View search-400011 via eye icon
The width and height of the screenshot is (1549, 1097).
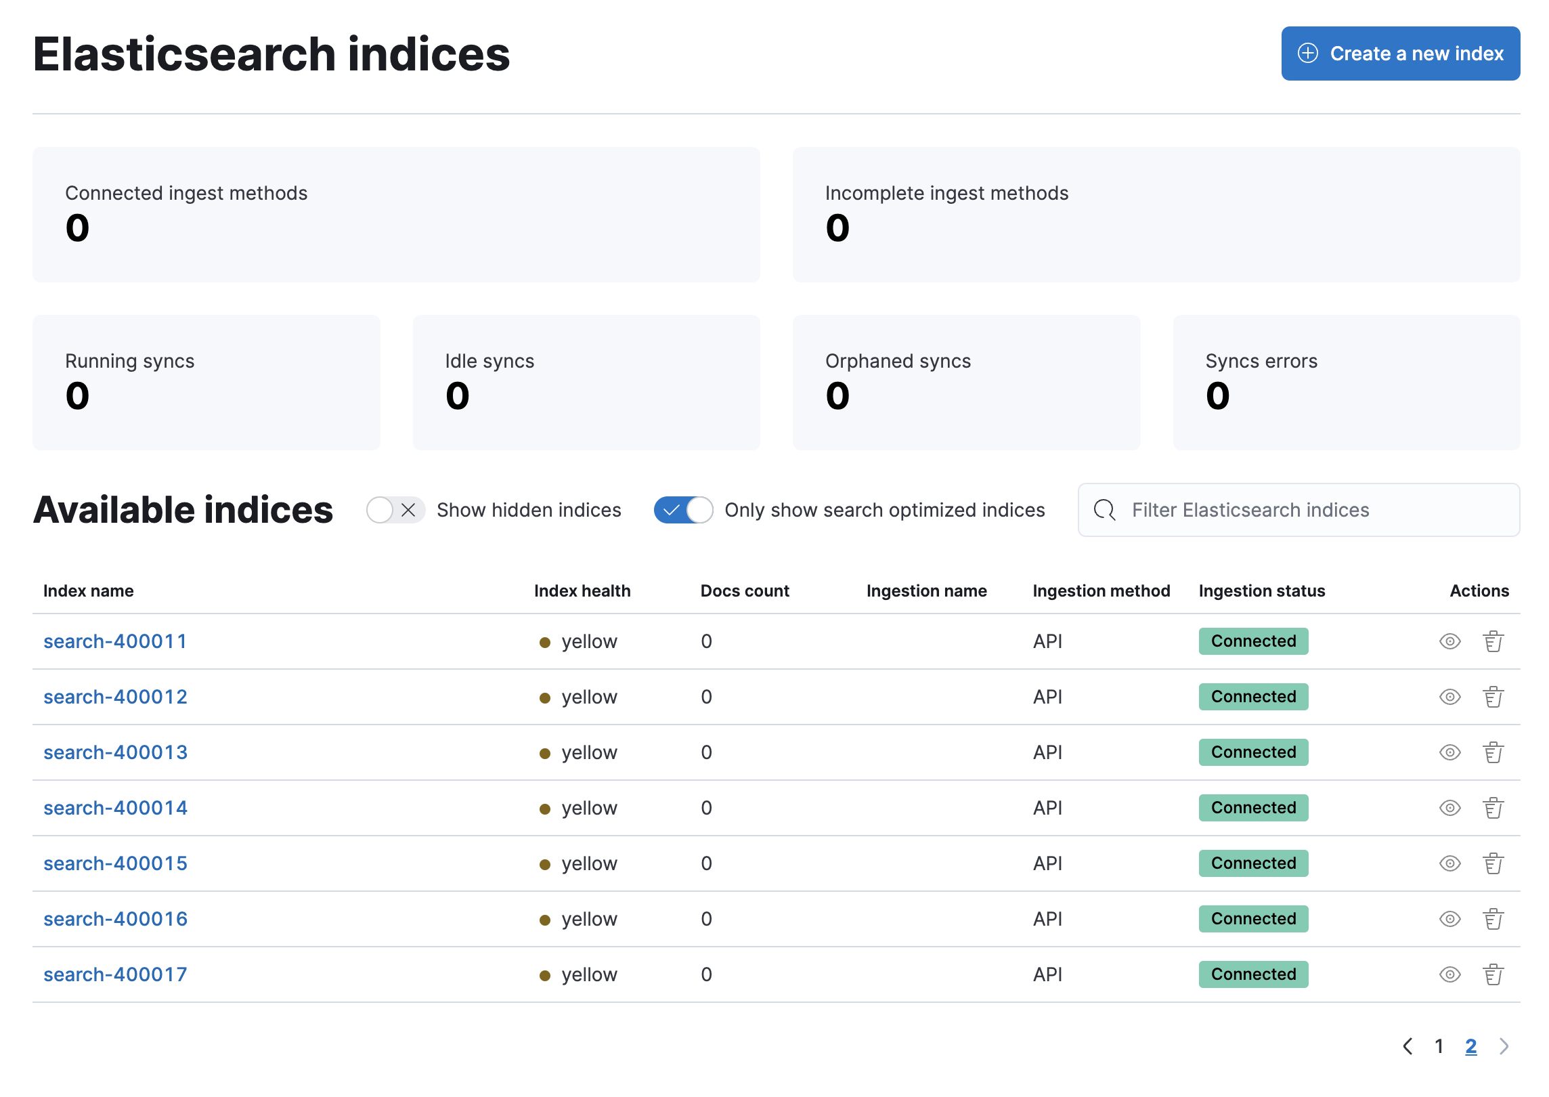(x=1449, y=641)
